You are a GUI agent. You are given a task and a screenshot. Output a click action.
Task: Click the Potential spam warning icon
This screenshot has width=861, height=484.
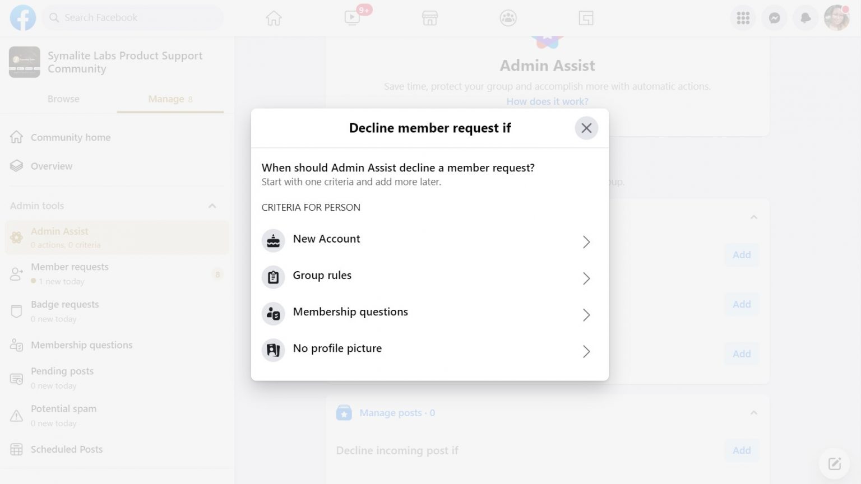point(16,415)
